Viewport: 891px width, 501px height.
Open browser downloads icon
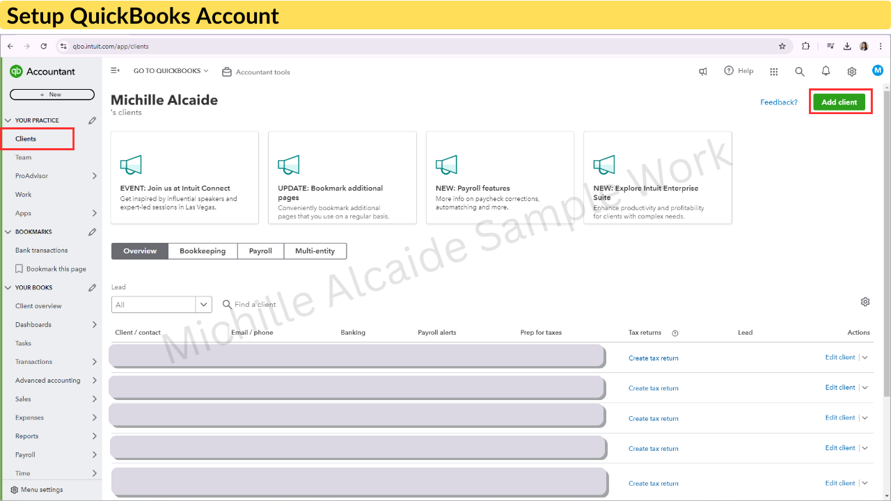847,47
